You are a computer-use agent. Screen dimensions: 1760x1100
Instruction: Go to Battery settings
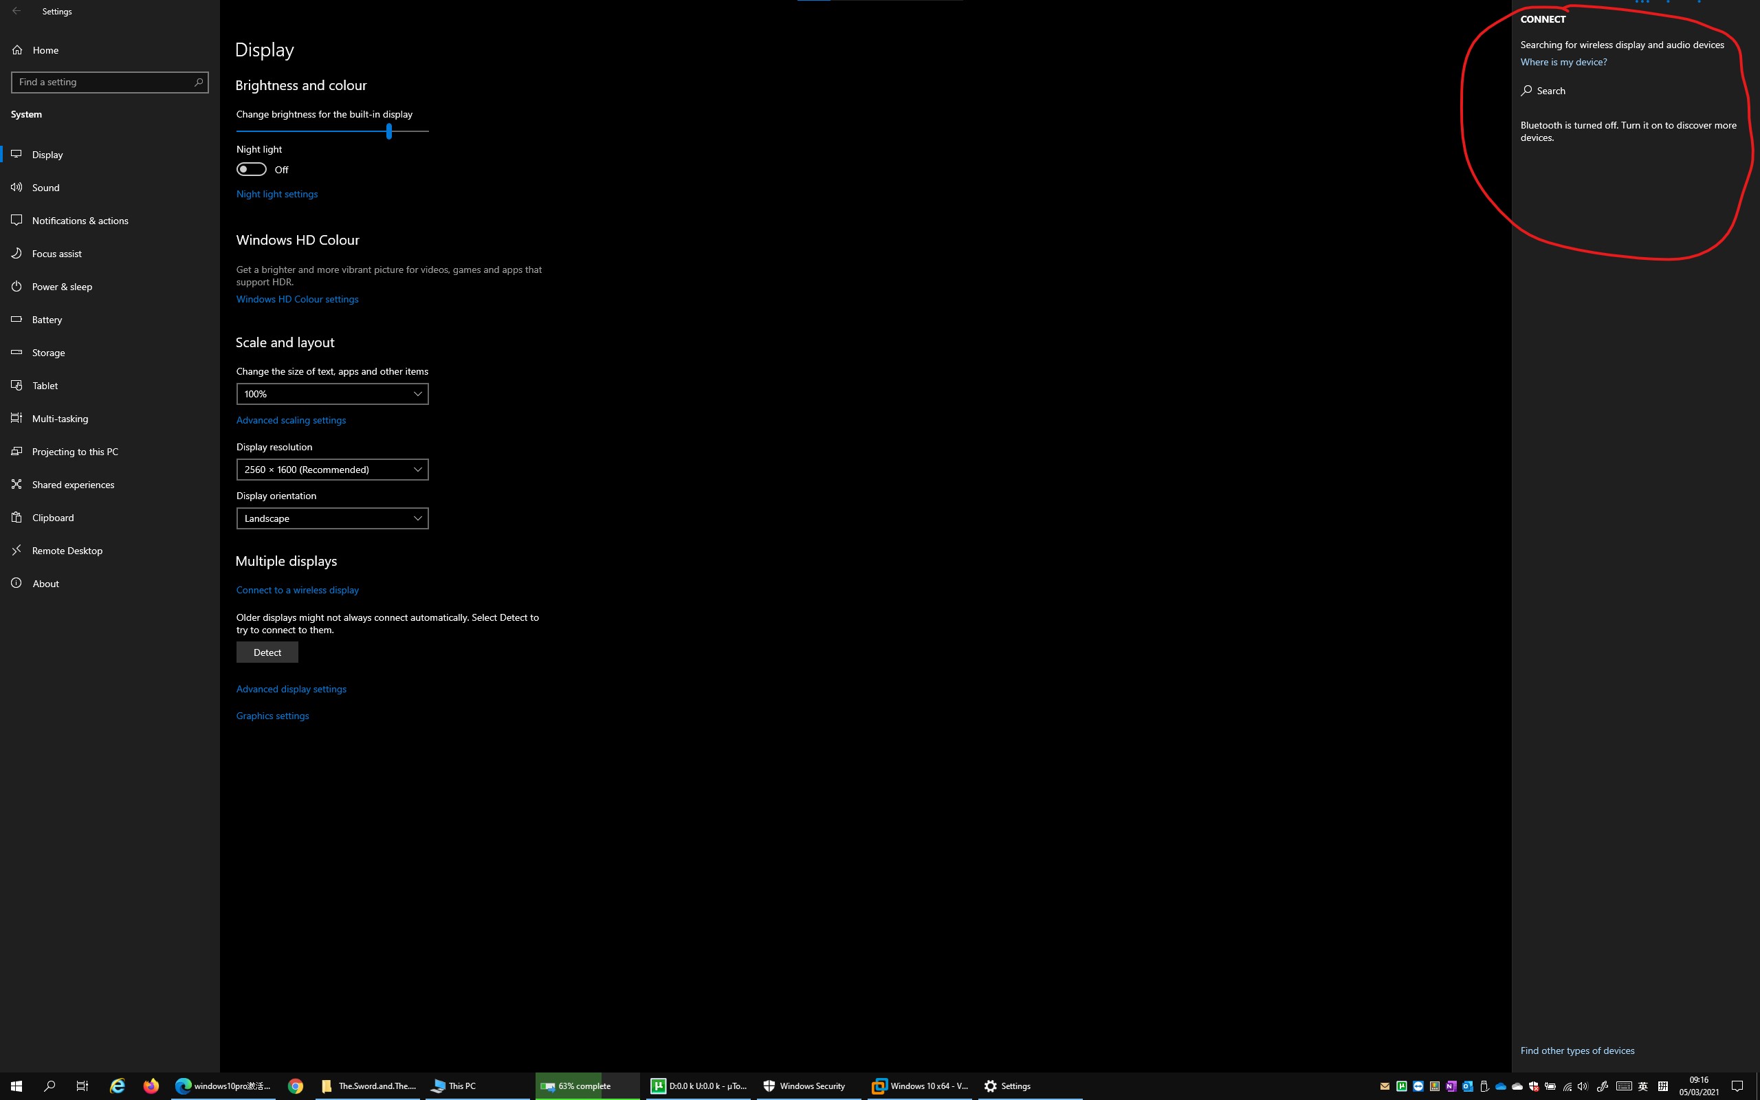point(47,320)
